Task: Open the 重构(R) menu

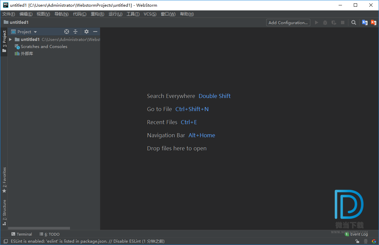Action: click(97, 14)
